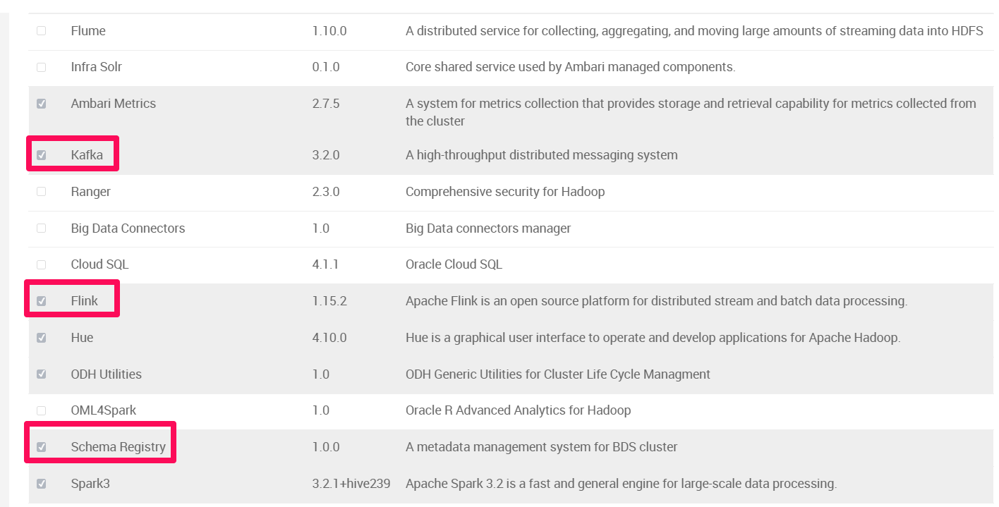
Task: Click the Hue service name label
Action: pyautogui.click(x=82, y=338)
